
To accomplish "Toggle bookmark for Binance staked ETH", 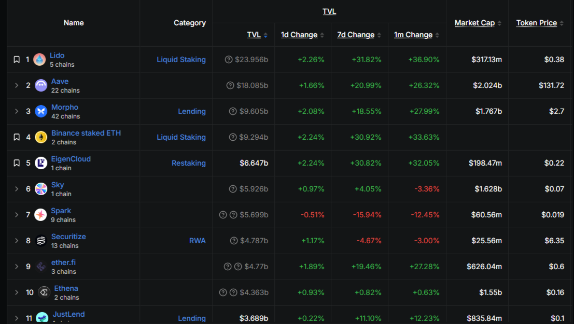I will click(x=17, y=137).
